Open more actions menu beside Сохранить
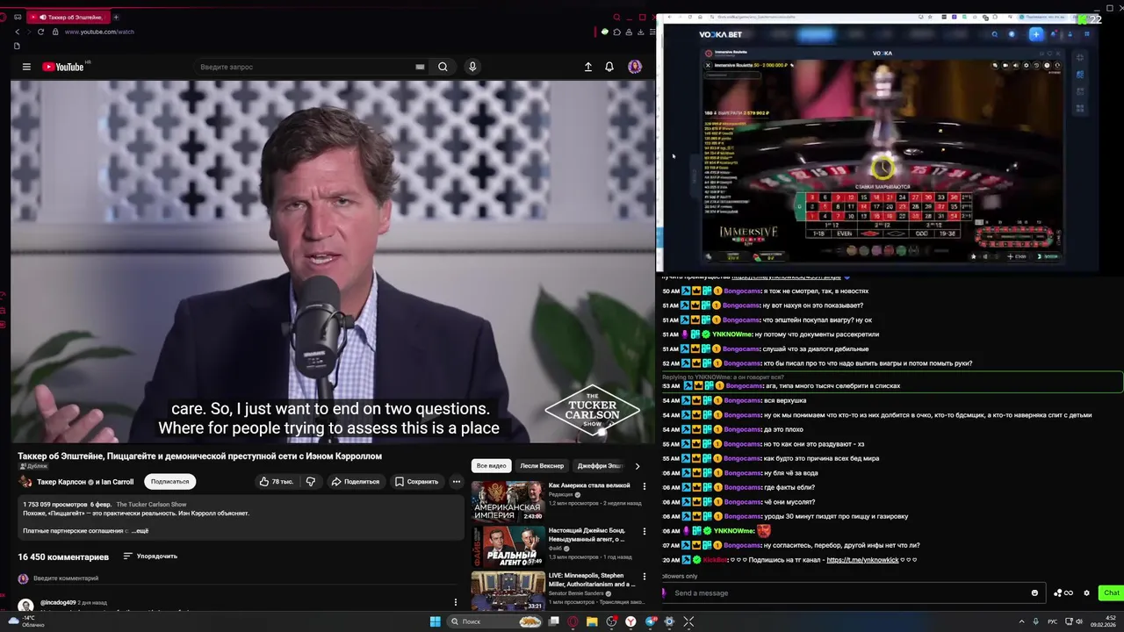 click(456, 481)
